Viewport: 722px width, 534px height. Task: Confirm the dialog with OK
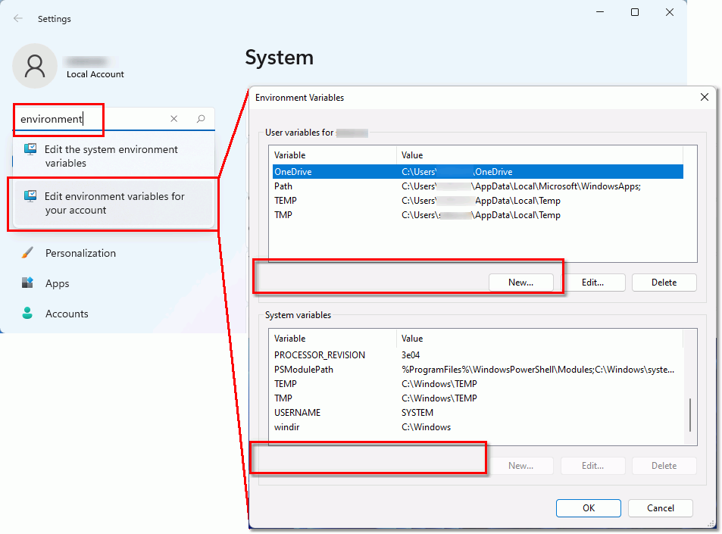point(589,507)
